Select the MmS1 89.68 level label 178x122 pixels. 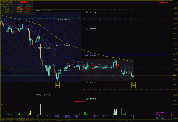[x=43, y=95]
